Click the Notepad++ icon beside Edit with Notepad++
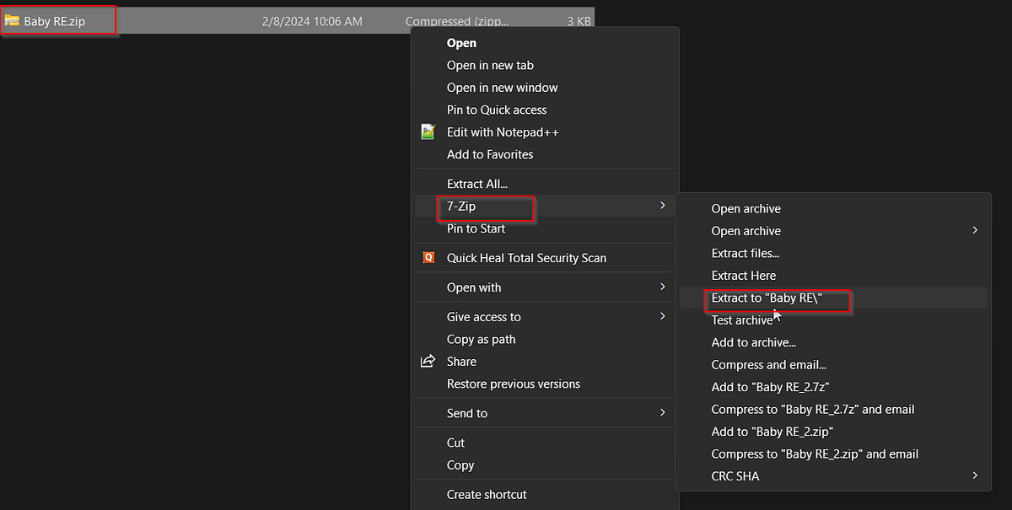Viewport: 1012px width, 510px height. (x=428, y=132)
